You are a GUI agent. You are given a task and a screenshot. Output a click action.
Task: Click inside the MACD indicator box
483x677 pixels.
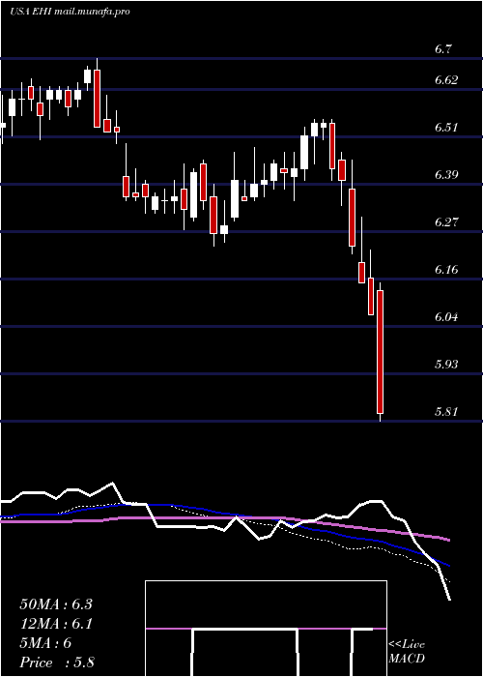pos(266,629)
